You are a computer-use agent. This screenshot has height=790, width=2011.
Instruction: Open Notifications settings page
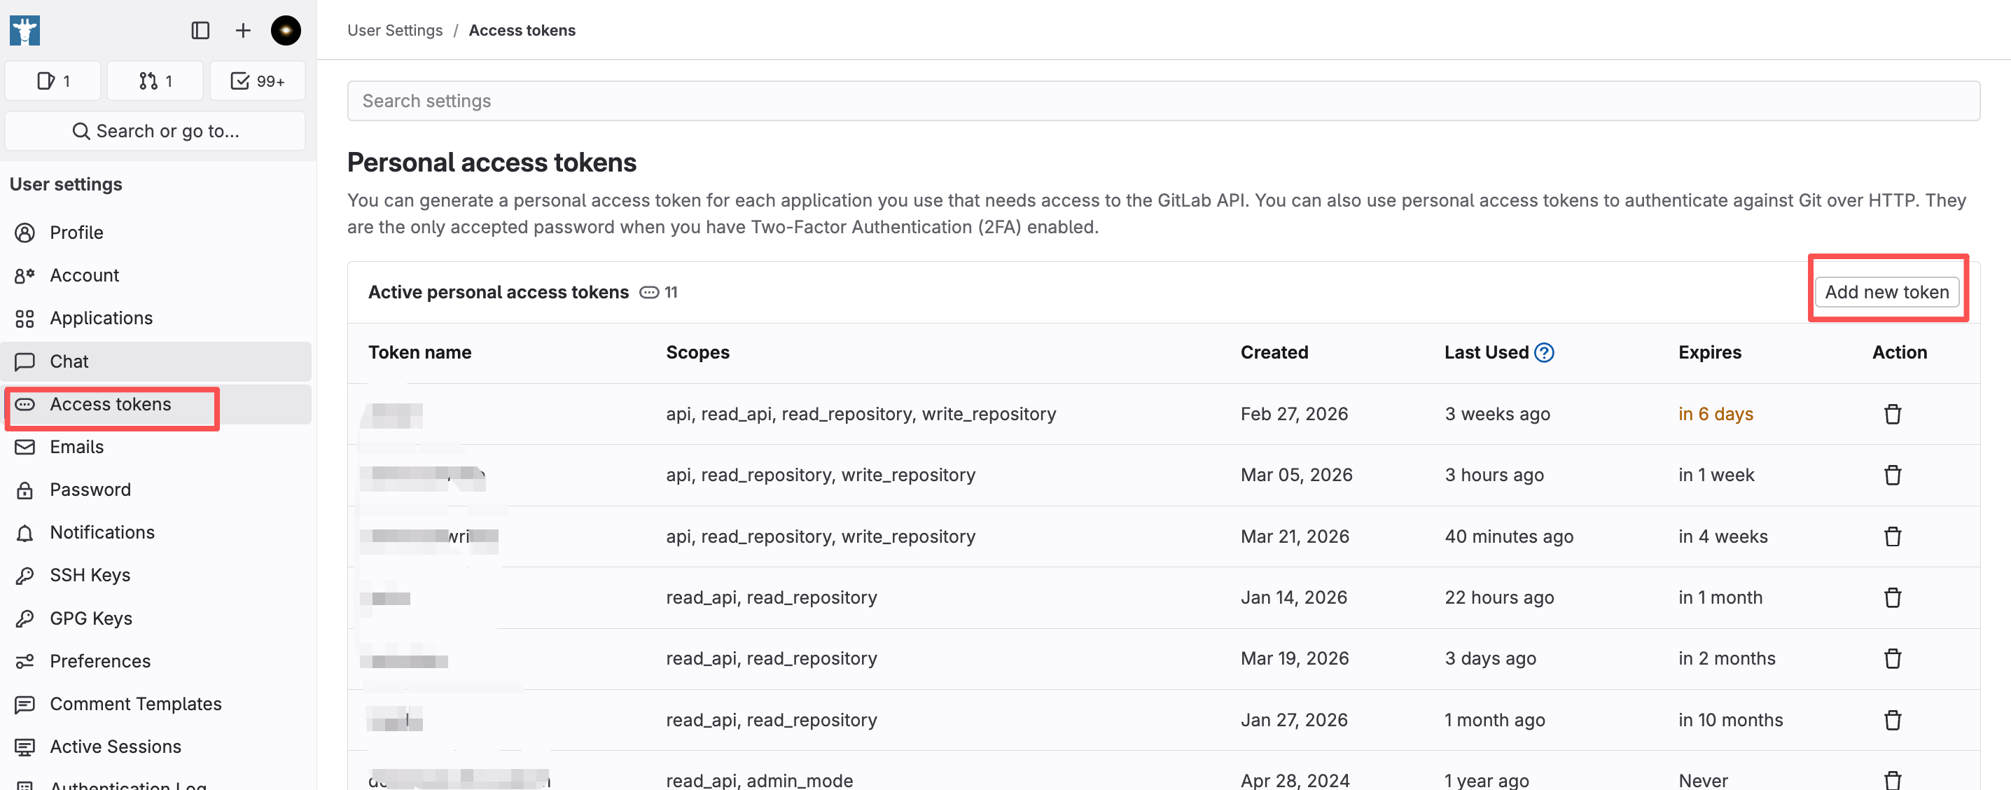click(x=102, y=532)
